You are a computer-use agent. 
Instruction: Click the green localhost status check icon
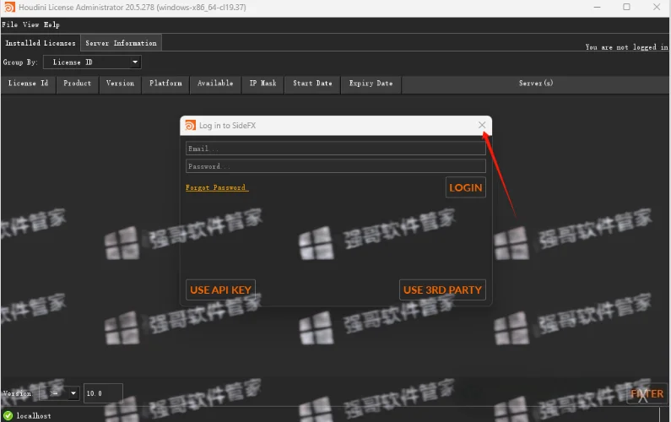tap(8, 415)
